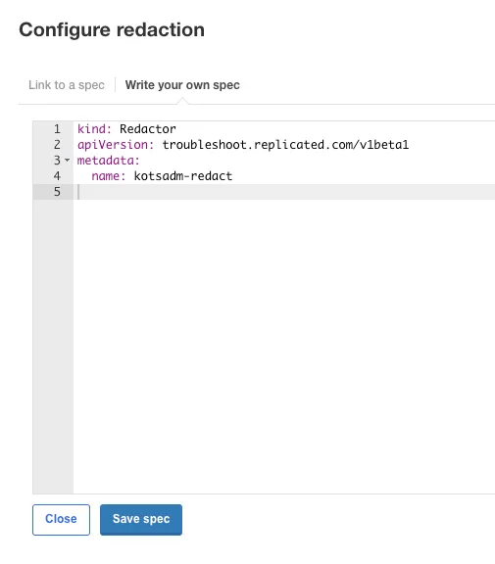This screenshot has height=564, width=495.
Task: Click the 'kind: Redactor' code line
Action: point(126,129)
